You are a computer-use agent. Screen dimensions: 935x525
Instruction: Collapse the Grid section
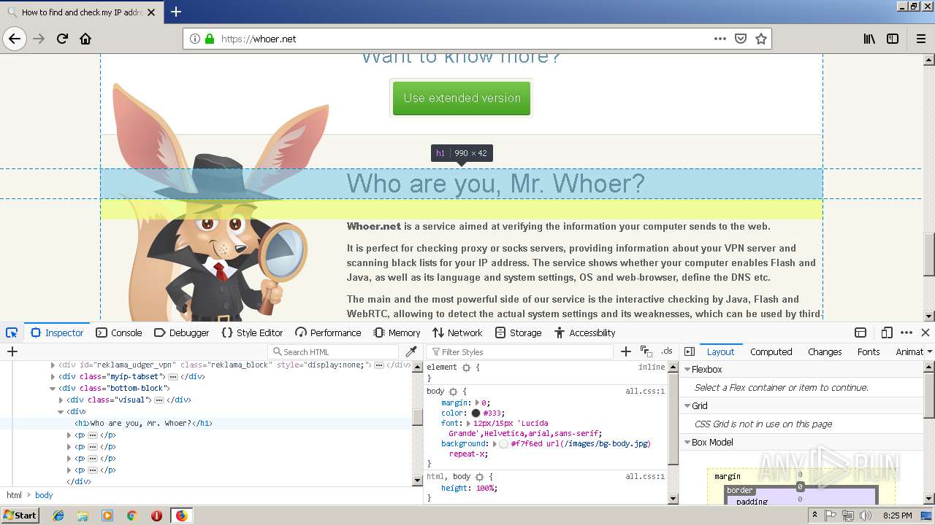pyautogui.click(x=687, y=406)
